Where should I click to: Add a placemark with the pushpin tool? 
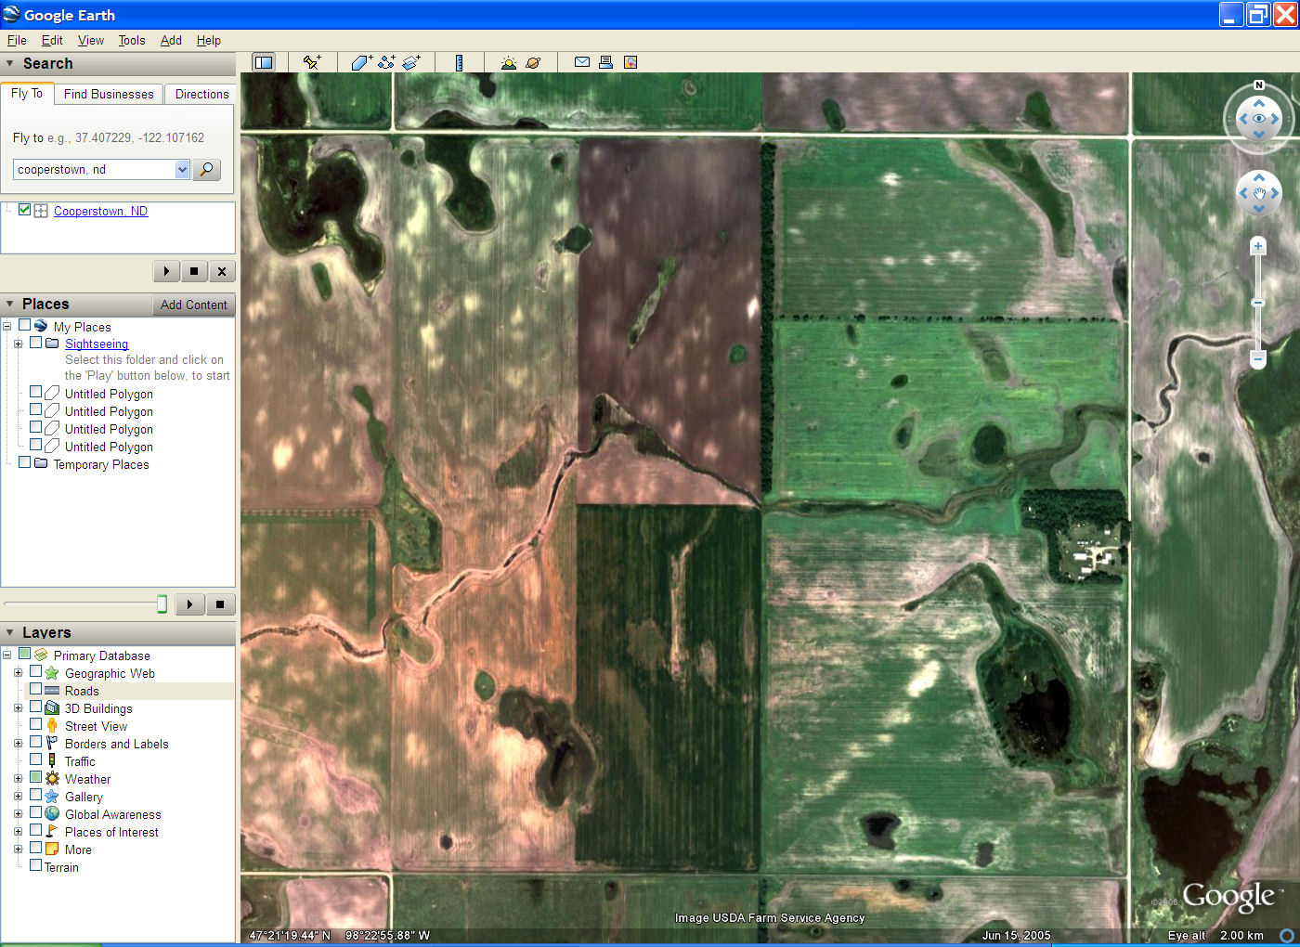click(312, 62)
